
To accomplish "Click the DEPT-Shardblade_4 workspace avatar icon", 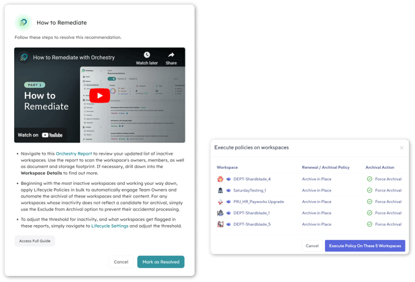I will (220, 179).
